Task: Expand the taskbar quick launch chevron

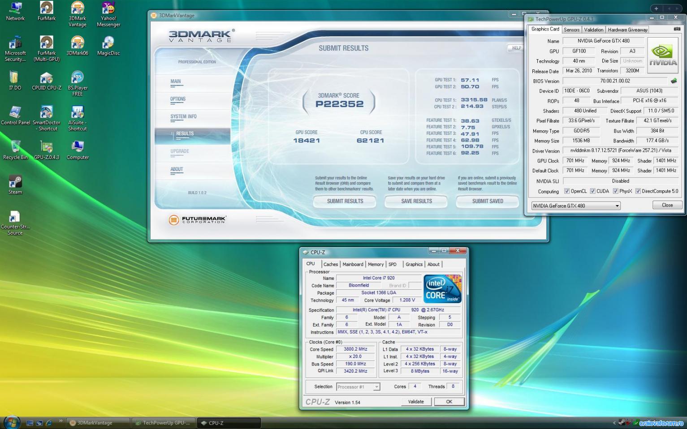Action: pyautogui.click(x=60, y=421)
